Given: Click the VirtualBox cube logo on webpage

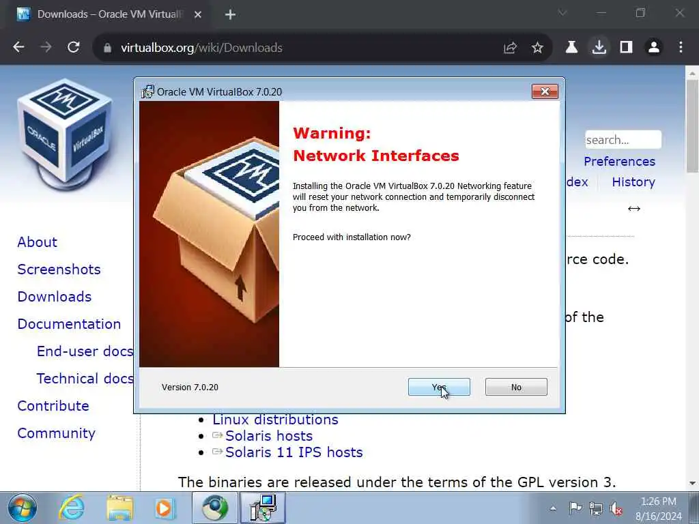Looking at the screenshot, I should [x=65, y=135].
